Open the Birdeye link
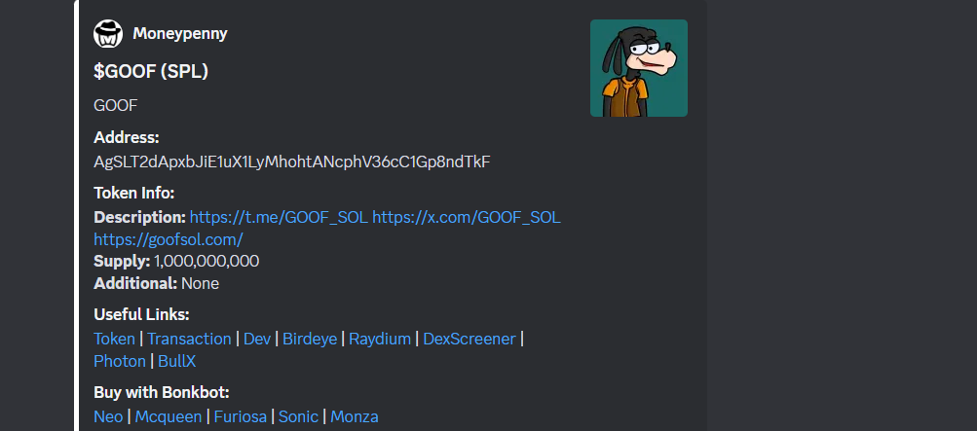The image size is (977, 431). [x=310, y=339]
